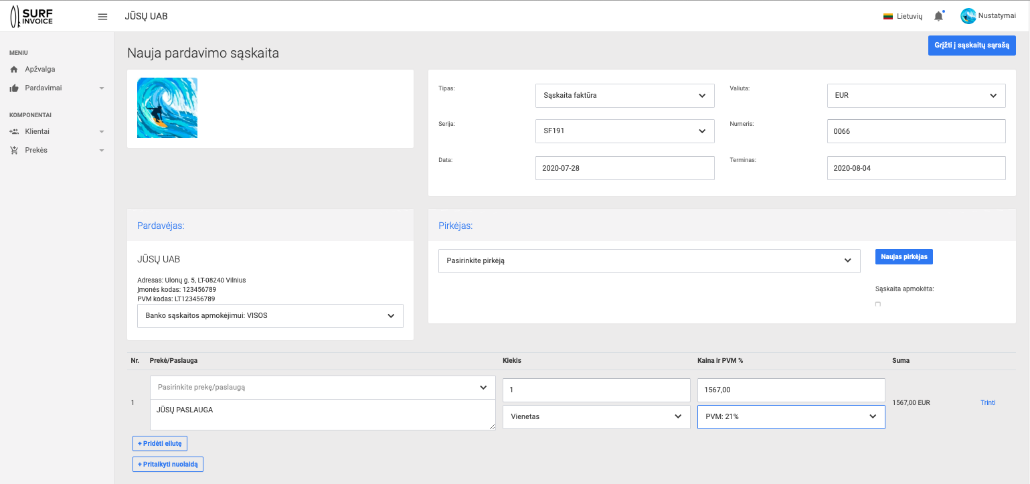Click the Terminas field 2020-08-04

point(916,168)
